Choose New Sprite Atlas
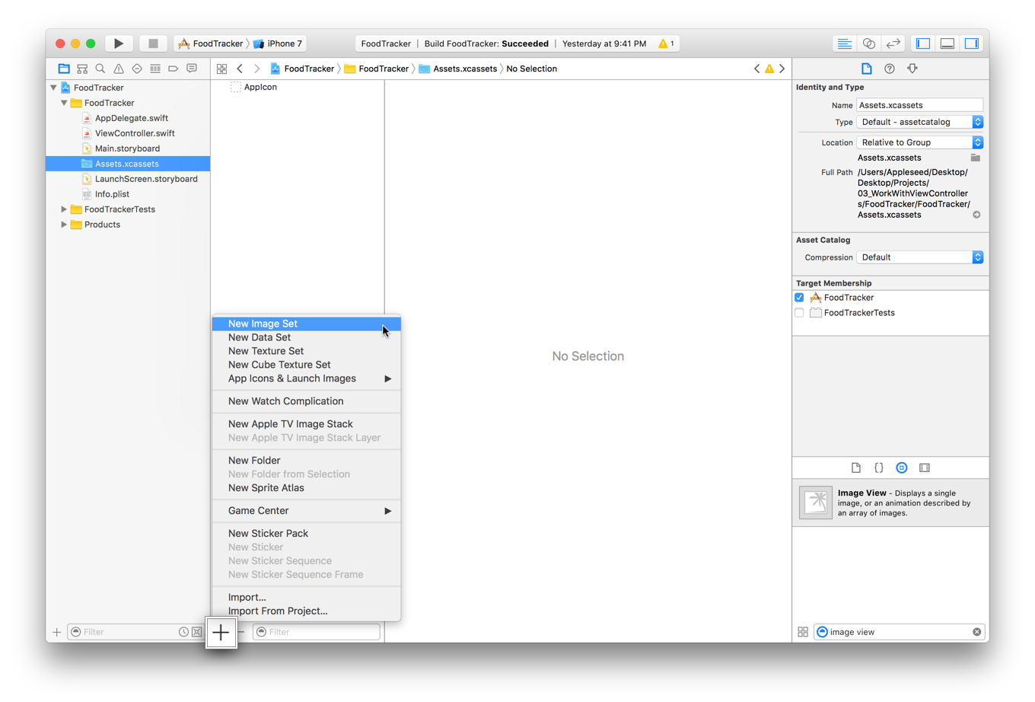This screenshot has height=702, width=1035. (x=306, y=488)
